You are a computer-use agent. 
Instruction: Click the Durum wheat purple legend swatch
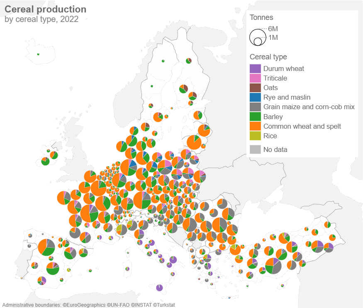[255, 69]
